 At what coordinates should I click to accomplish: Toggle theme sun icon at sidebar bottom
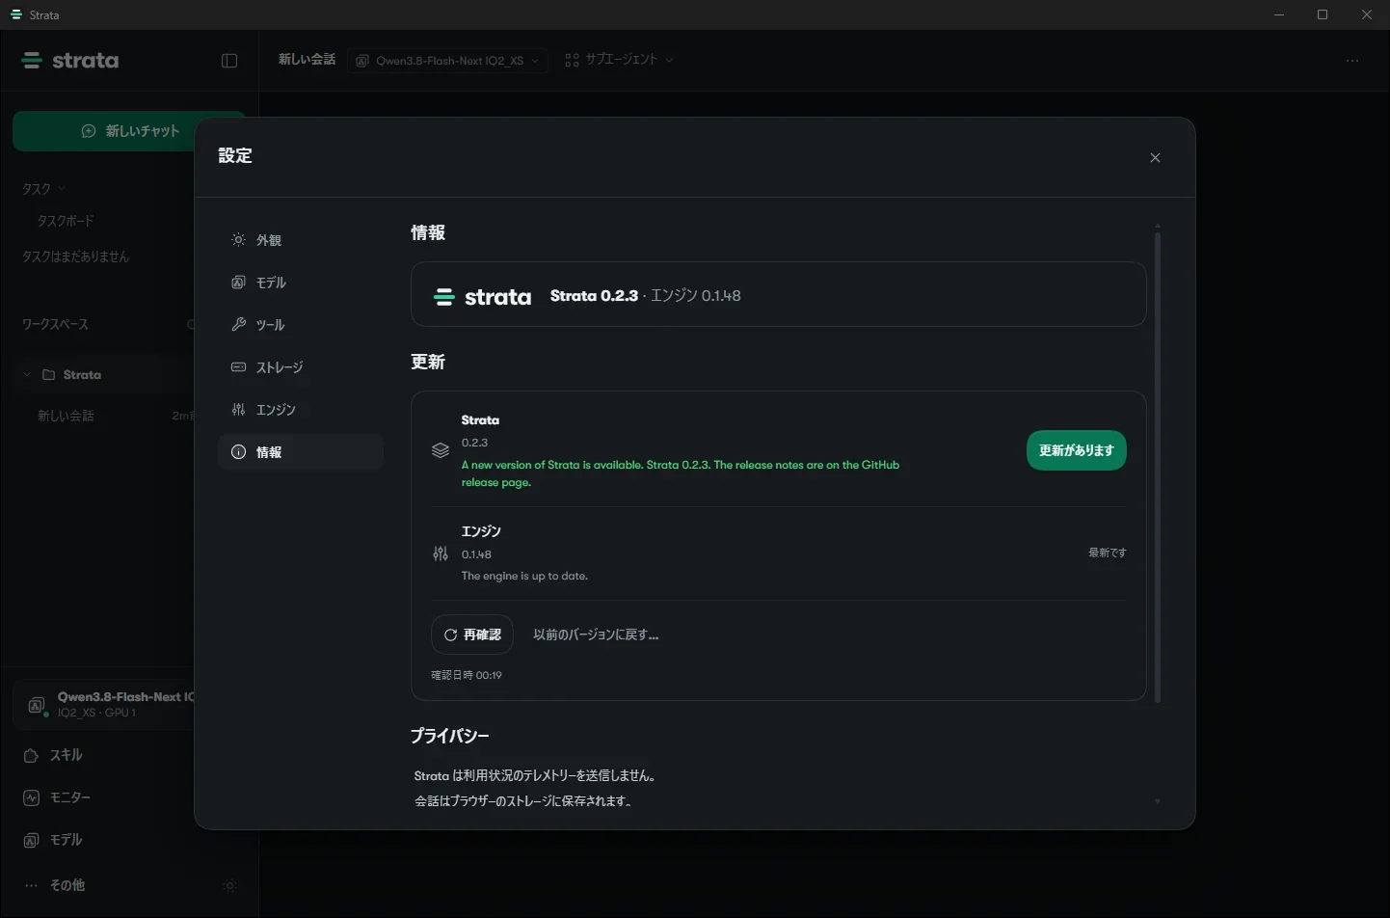229,885
